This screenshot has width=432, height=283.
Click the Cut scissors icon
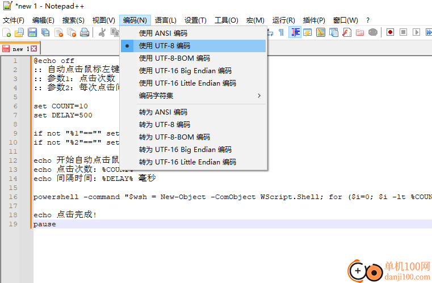pyautogui.click(x=102, y=32)
